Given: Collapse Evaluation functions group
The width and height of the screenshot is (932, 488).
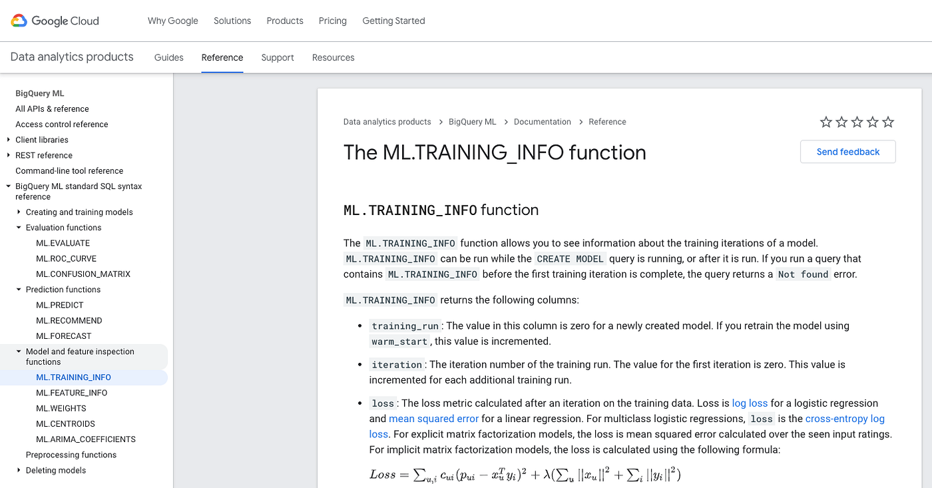Looking at the screenshot, I should (x=19, y=228).
